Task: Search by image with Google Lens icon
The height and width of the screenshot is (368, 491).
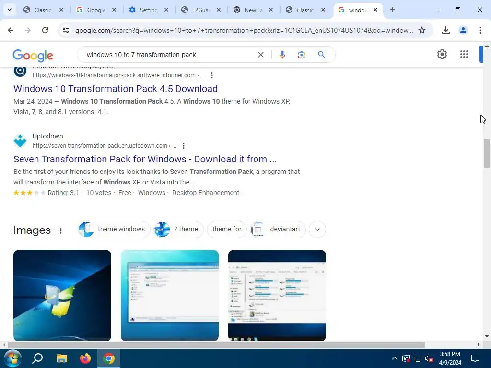Action: tap(301, 55)
